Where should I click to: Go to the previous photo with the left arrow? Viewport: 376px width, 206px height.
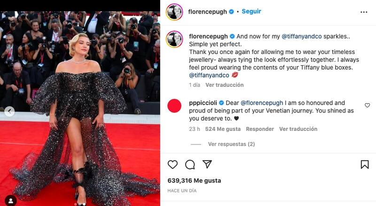(x=9, y=111)
